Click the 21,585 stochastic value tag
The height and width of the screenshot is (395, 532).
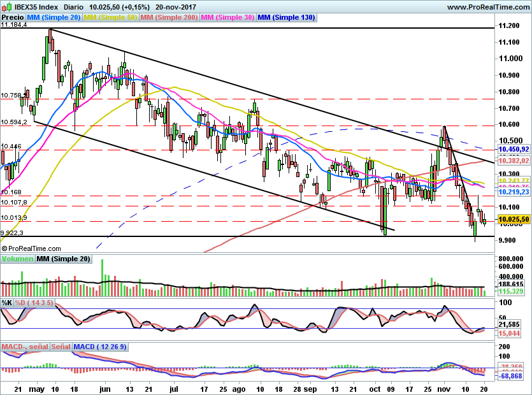pyautogui.click(x=509, y=324)
